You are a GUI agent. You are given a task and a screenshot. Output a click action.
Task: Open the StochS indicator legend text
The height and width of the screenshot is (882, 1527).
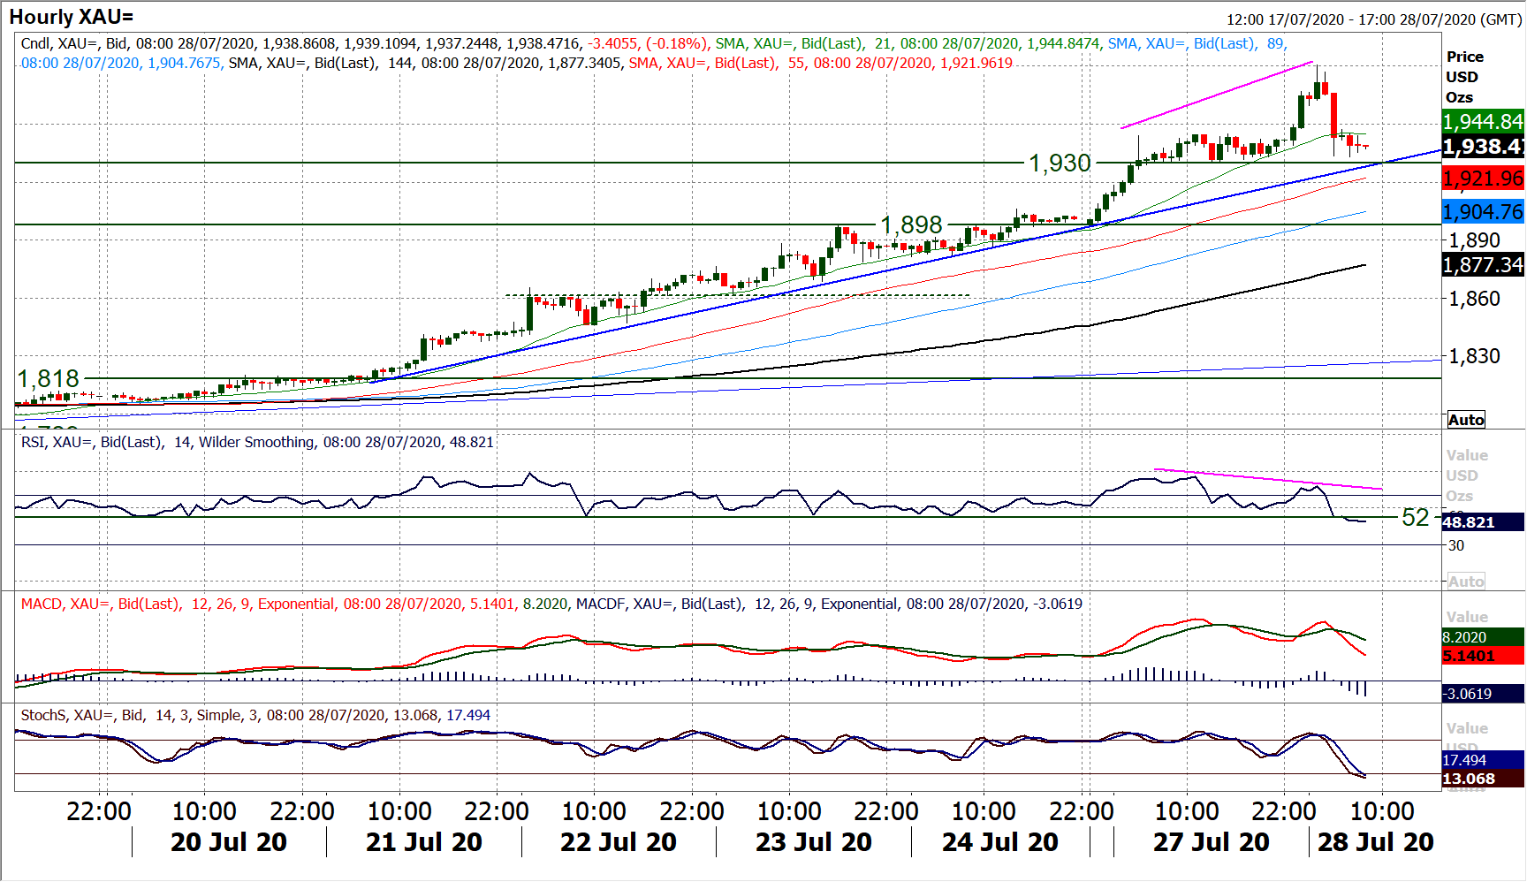tap(254, 715)
